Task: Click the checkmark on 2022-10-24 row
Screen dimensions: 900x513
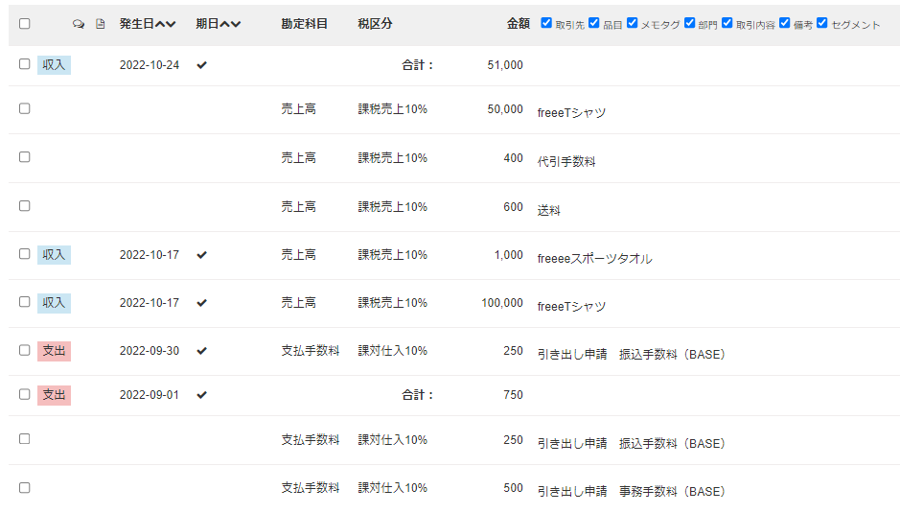Action: (x=201, y=65)
